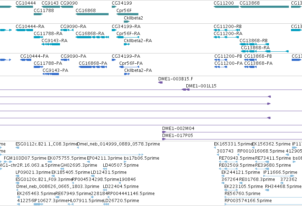This screenshot has height=206, width=302.
Task: Pick the CG11788 gene label
Action: click(x=44, y=10)
